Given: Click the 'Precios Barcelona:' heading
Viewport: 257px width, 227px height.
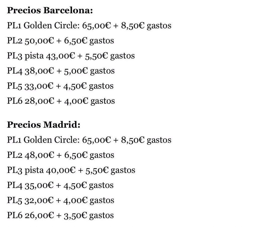Looking at the screenshot, I should [50, 10].
